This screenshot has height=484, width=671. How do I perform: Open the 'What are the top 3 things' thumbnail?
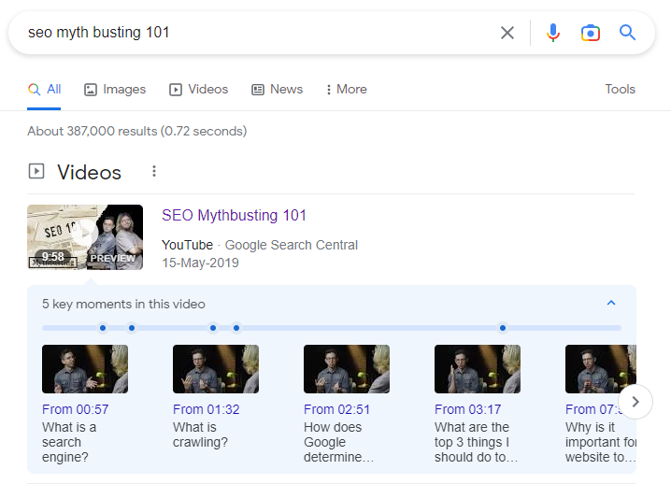point(478,369)
